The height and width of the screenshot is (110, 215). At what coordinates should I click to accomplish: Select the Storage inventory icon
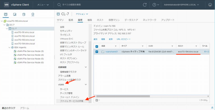[24, 14]
